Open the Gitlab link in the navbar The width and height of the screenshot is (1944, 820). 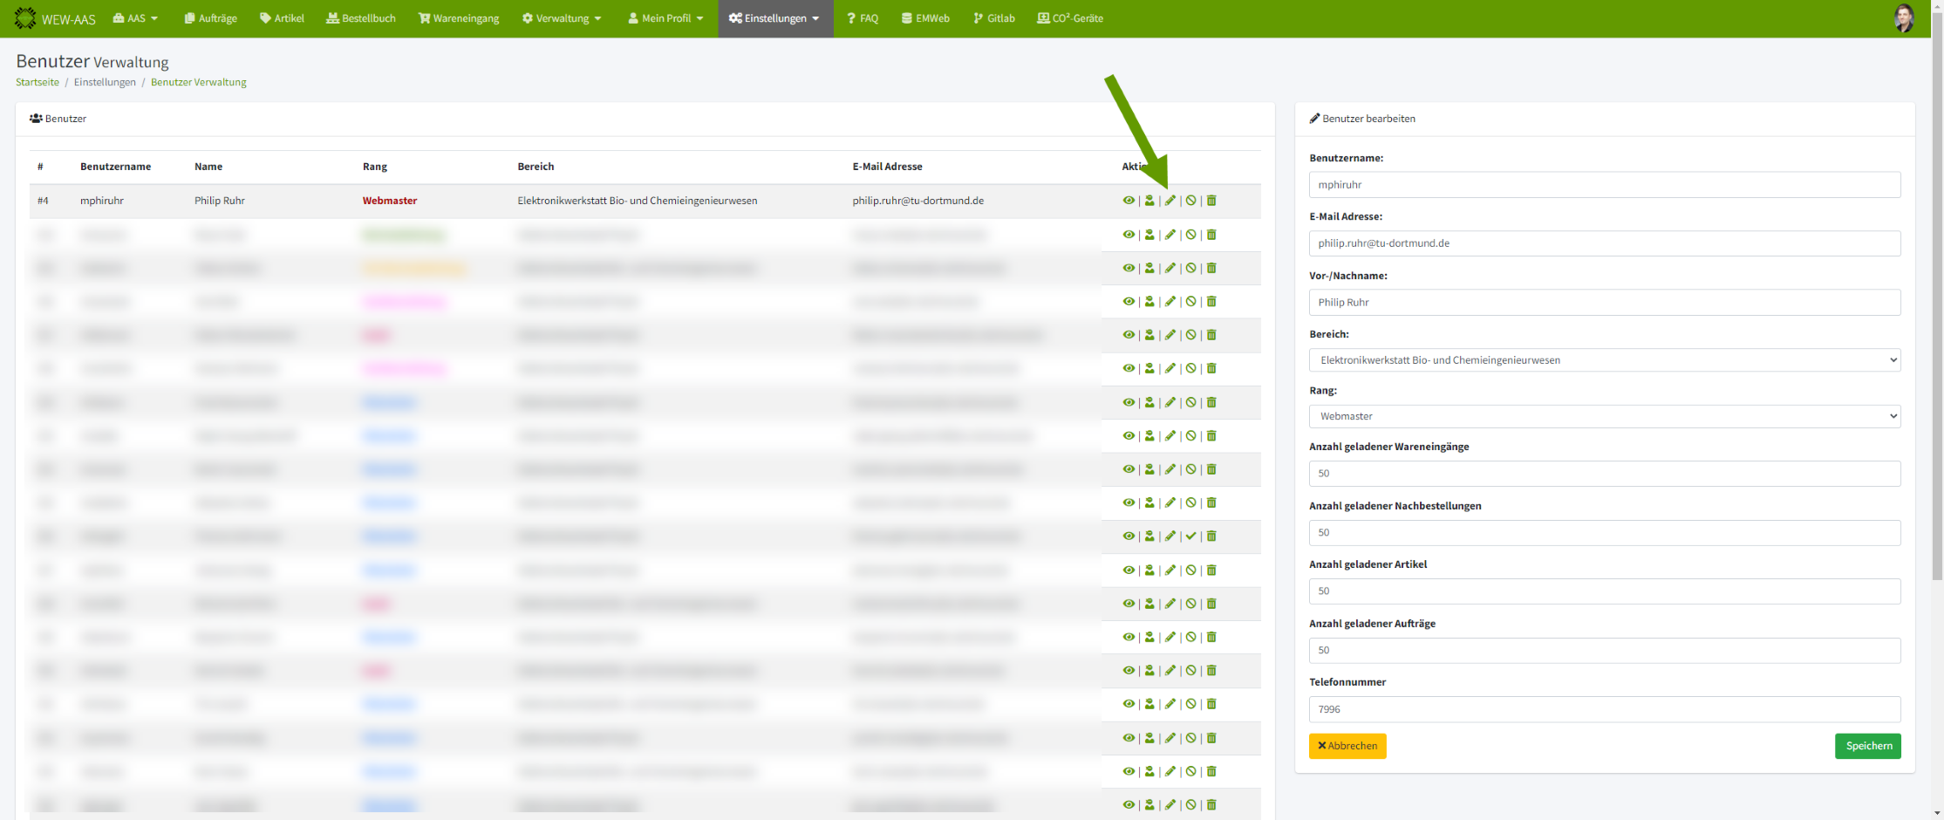tap(994, 18)
